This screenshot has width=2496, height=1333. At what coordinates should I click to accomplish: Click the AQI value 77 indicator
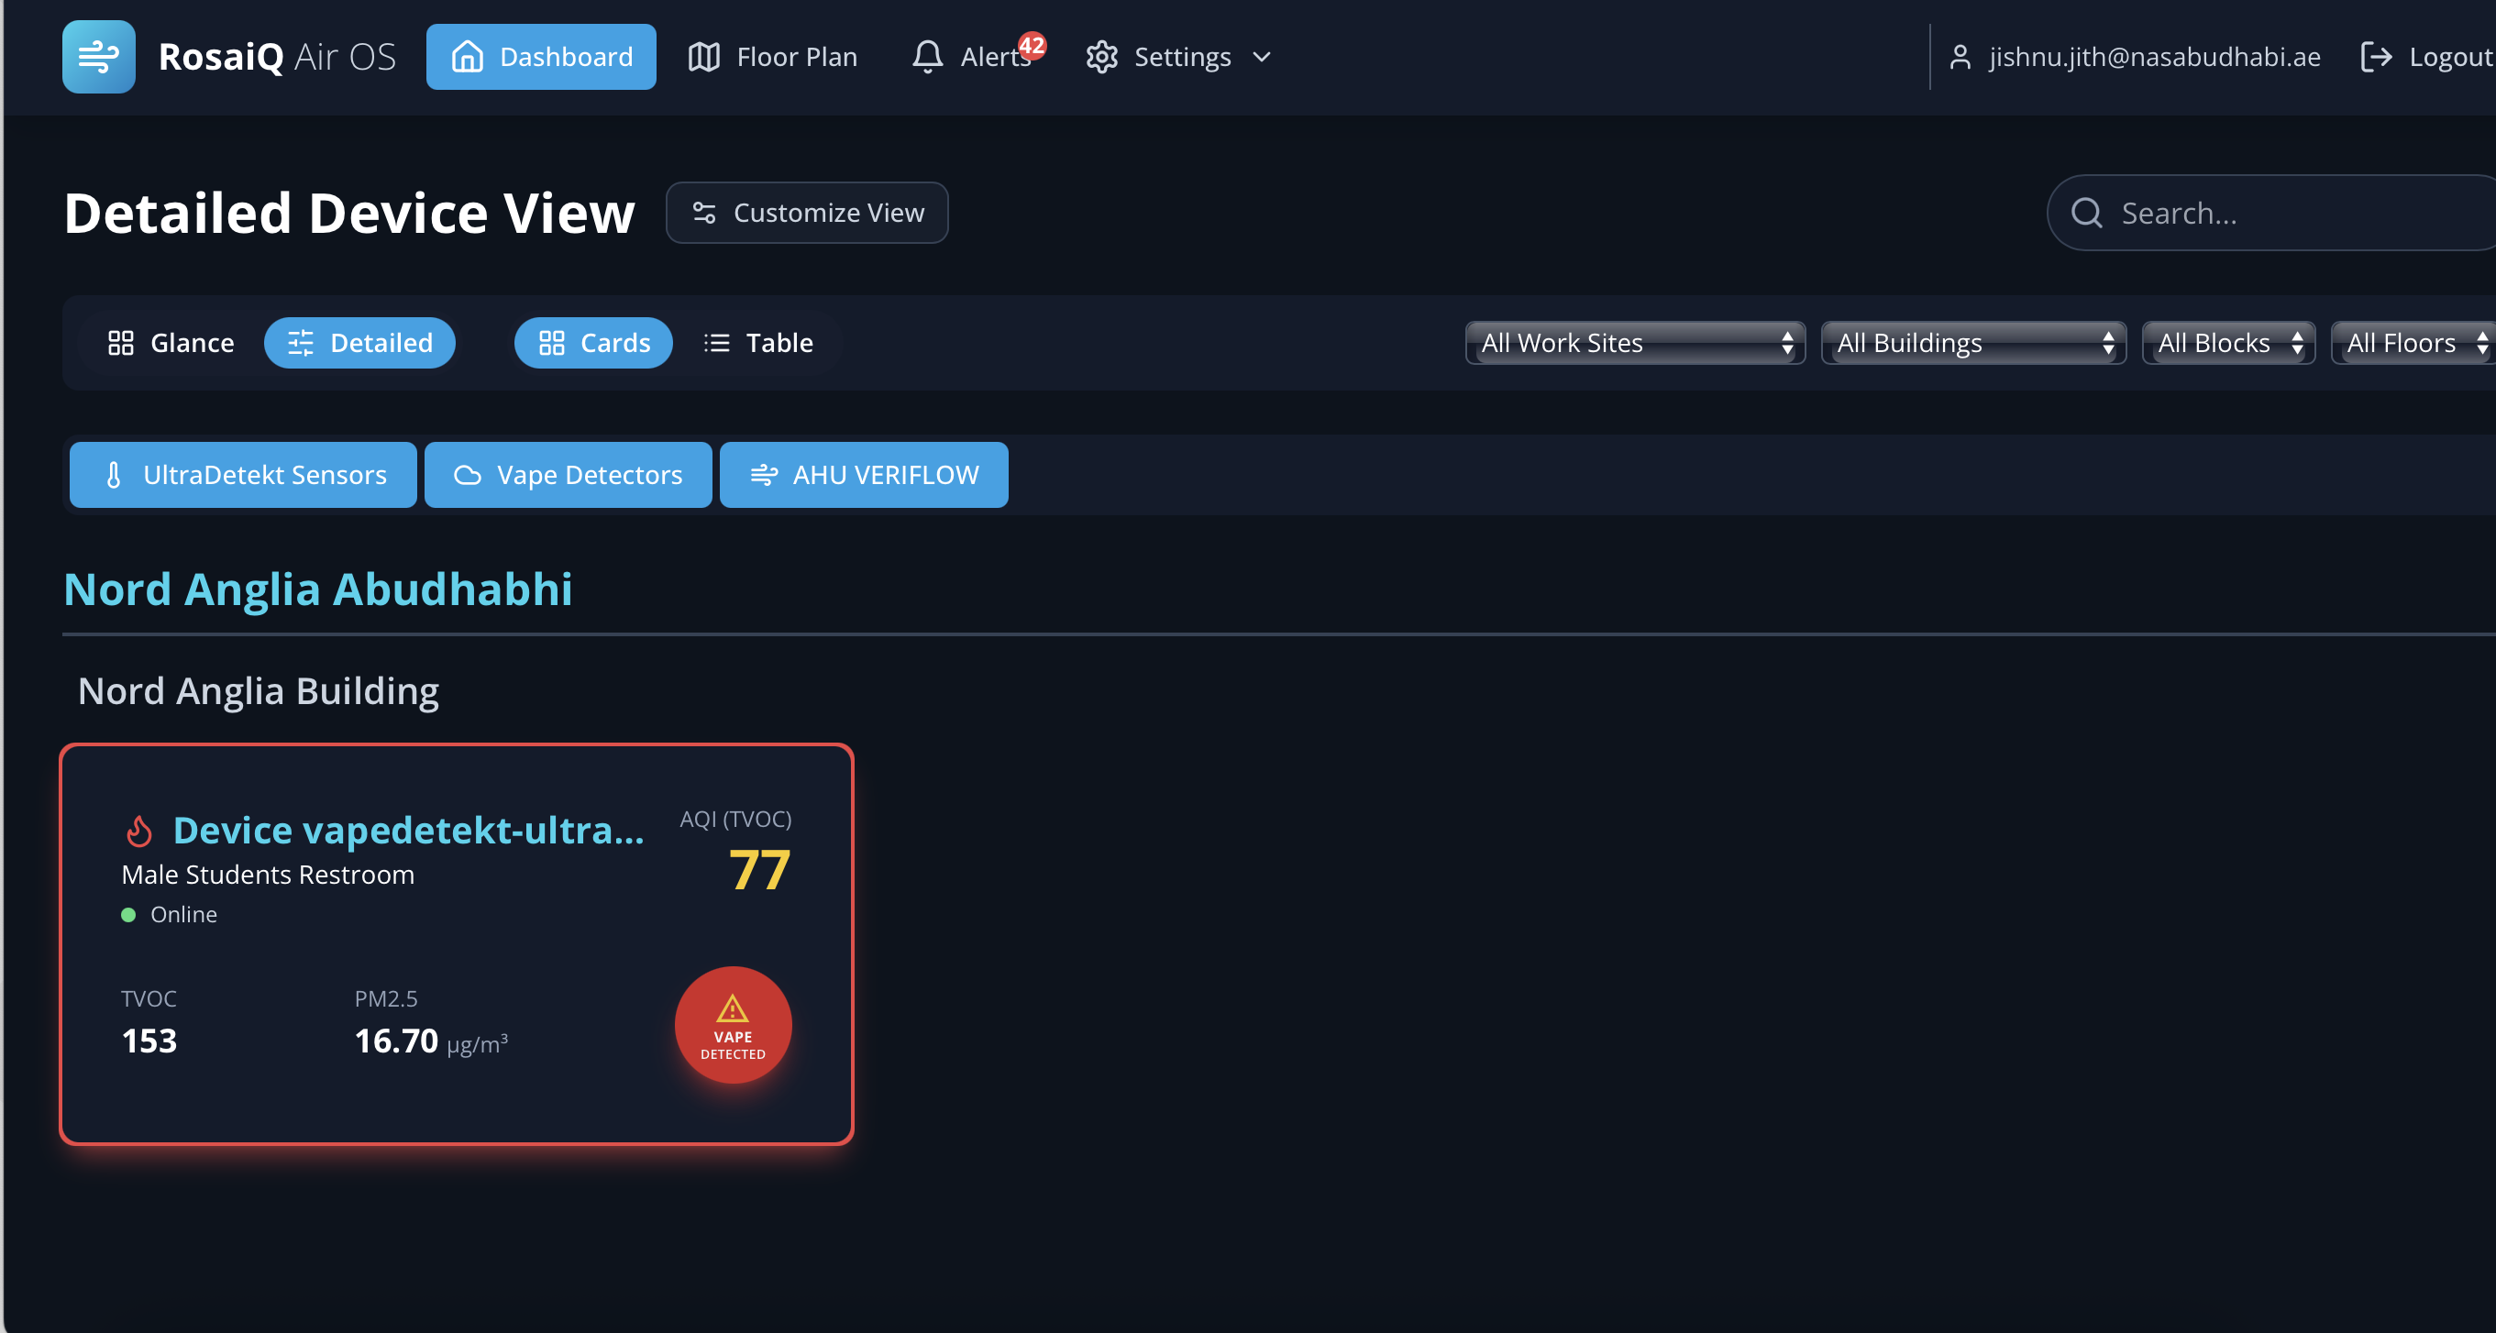point(758,869)
